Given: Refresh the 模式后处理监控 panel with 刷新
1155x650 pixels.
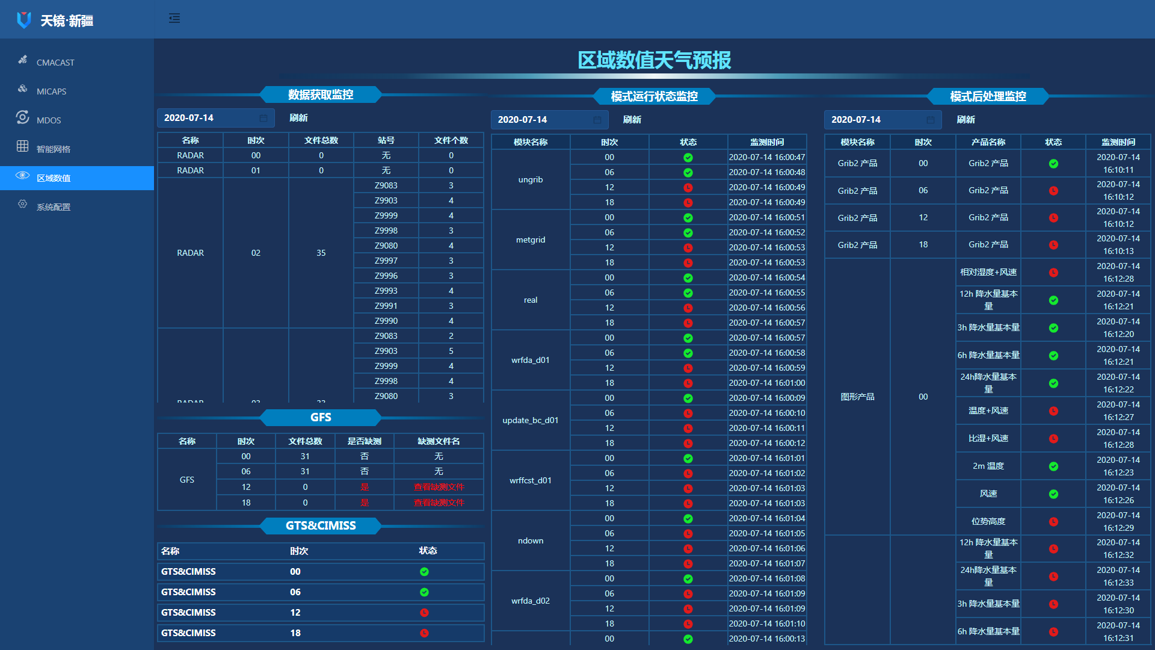Looking at the screenshot, I should 966,120.
